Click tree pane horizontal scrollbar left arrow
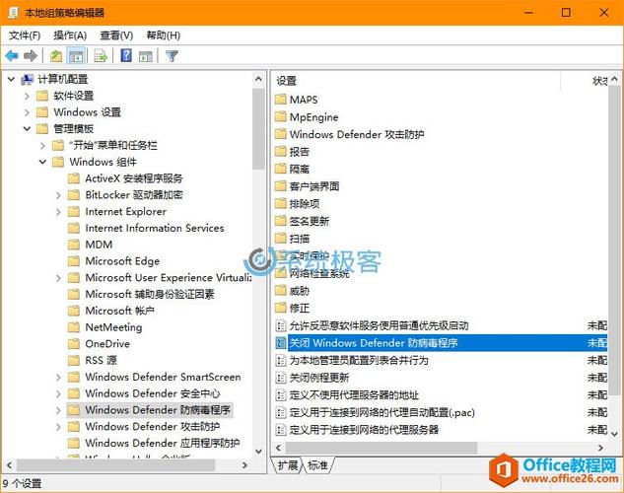The width and height of the screenshot is (624, 493). (9, 464)
